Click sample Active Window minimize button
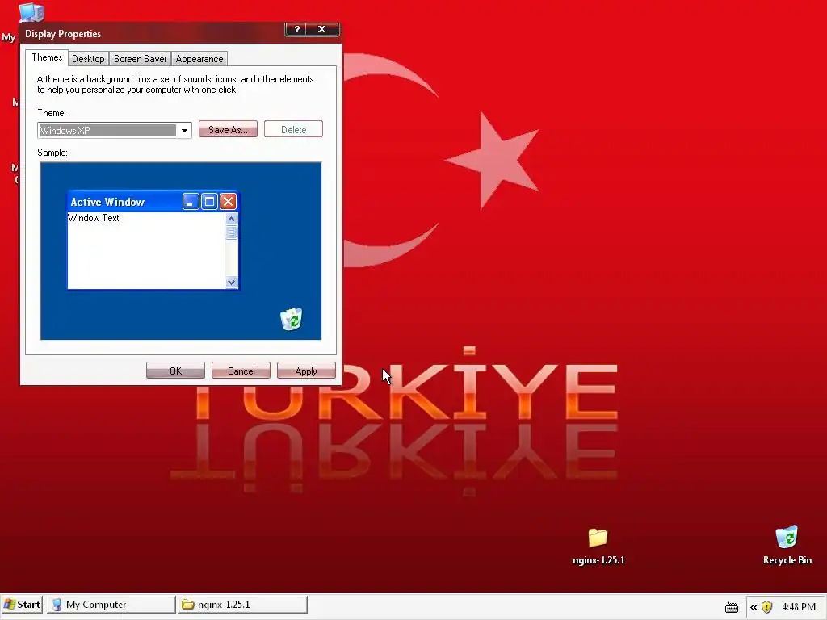Image resolution: width=827 pixels, height=620 pixels. [191, 201]
